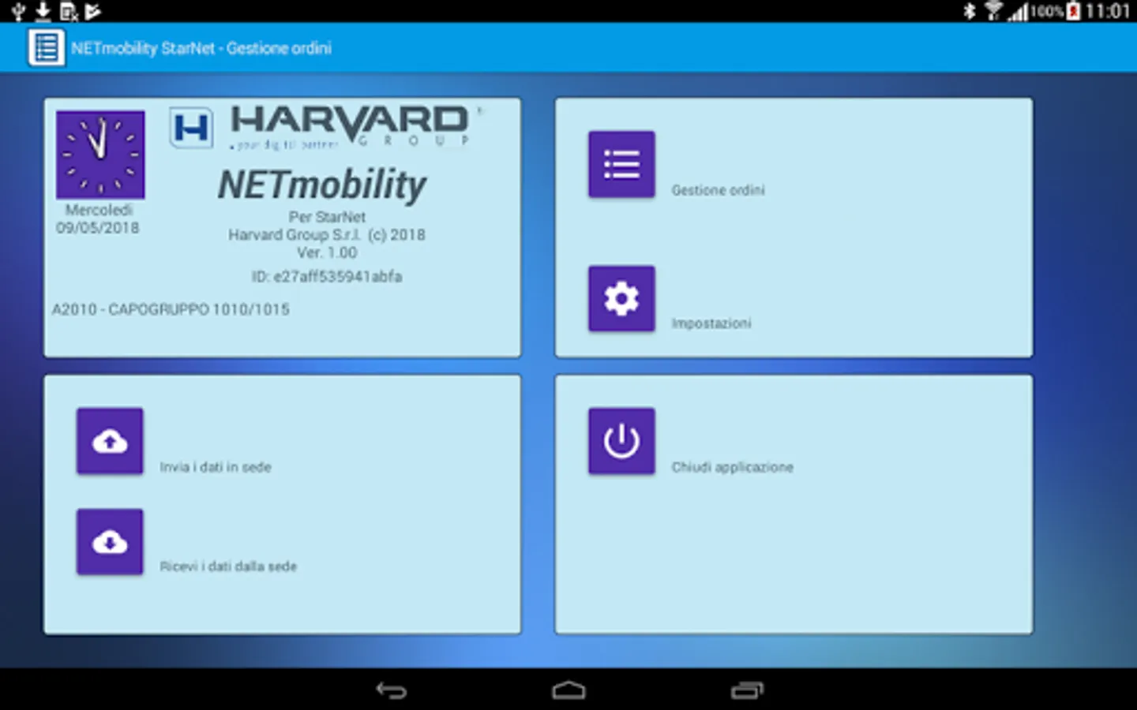Click the purple analog clock widget
Screen dimensions: 1137x710
pyautogui.click(x=100, y=155)
